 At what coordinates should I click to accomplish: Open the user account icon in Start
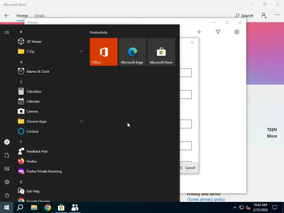pyautogui.click(x=7, y=142)
